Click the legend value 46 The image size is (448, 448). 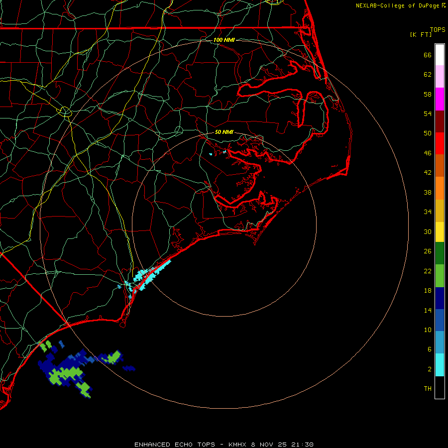428,153
